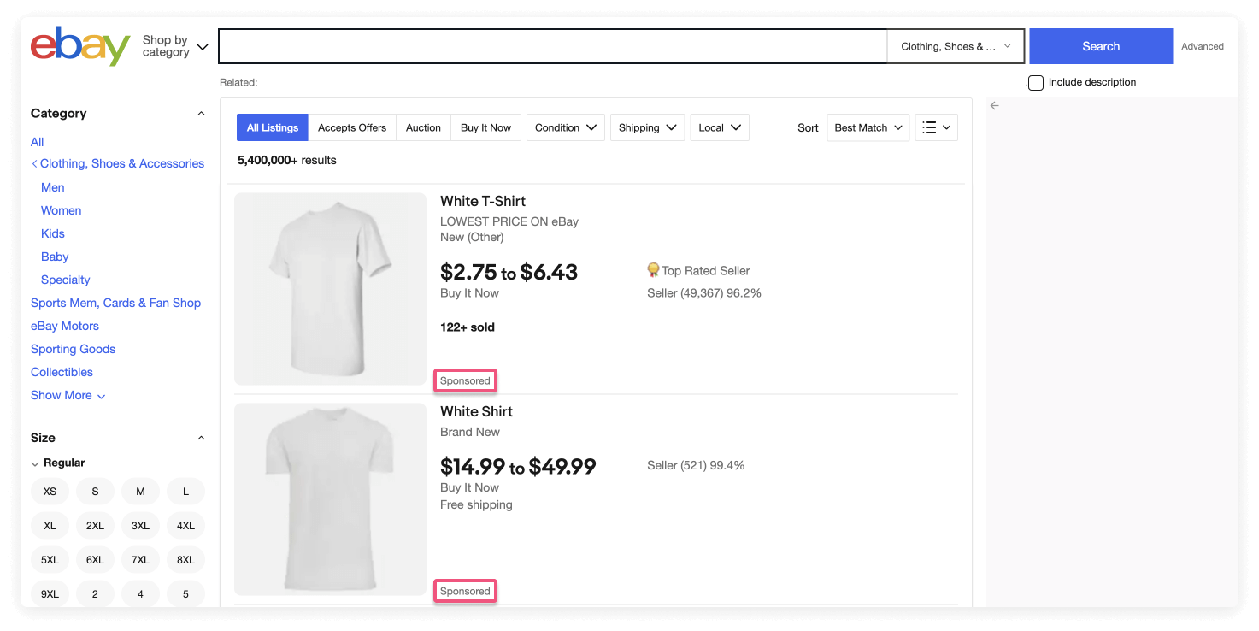Image resolution: width=1259 pixels, height=631 pixels.
Task: Expand Show More categories link
Action: 62,394
